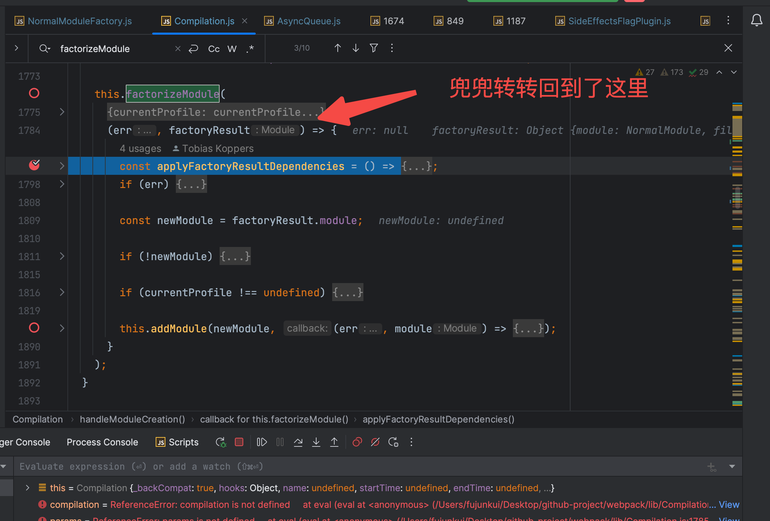Switch to the AsyncQueue.js editor tab
This screenshot has width=770, height=521.
(x=308, y=21)
